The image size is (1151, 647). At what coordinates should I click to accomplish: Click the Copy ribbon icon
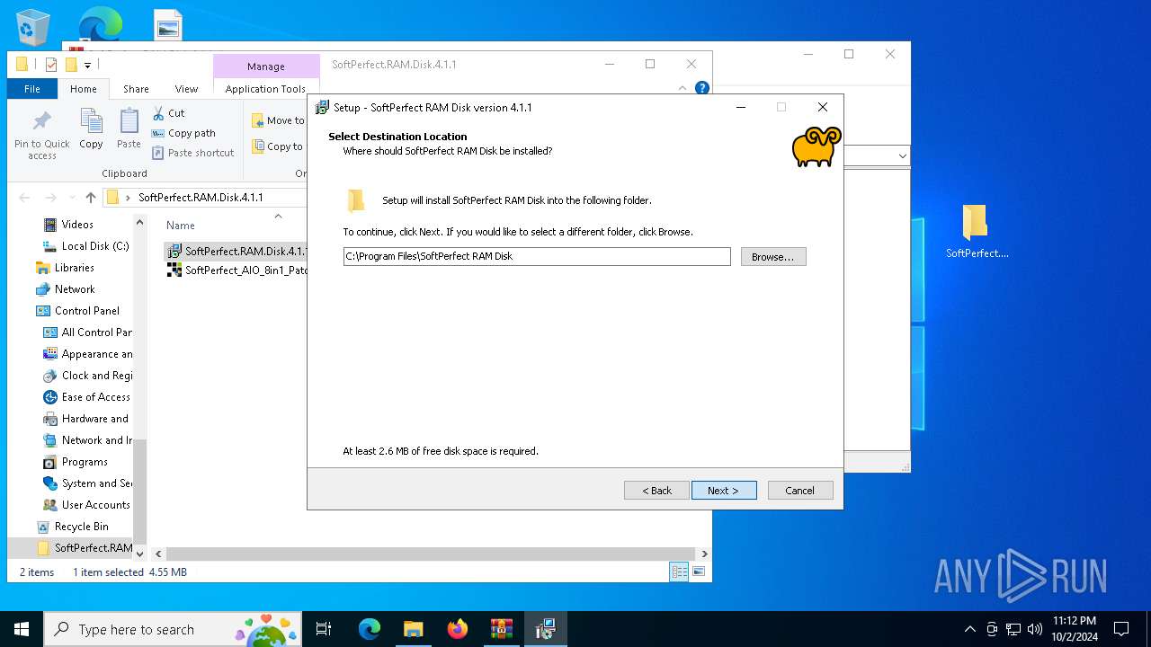[91, 129]
